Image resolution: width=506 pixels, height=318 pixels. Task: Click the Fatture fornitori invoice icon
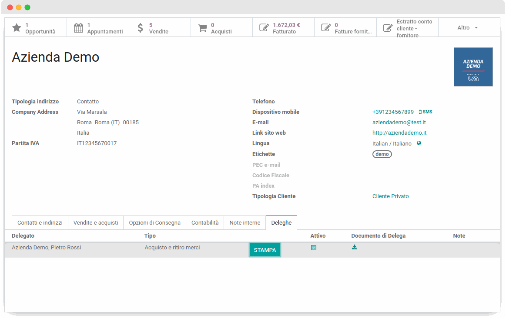pyautogui.click(x=325, y=27)
